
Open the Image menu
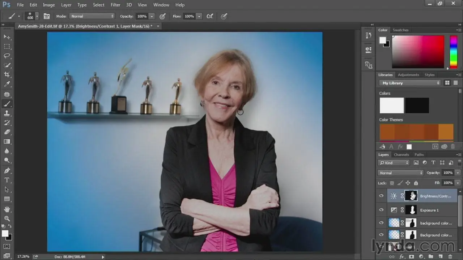click(49, 5)
